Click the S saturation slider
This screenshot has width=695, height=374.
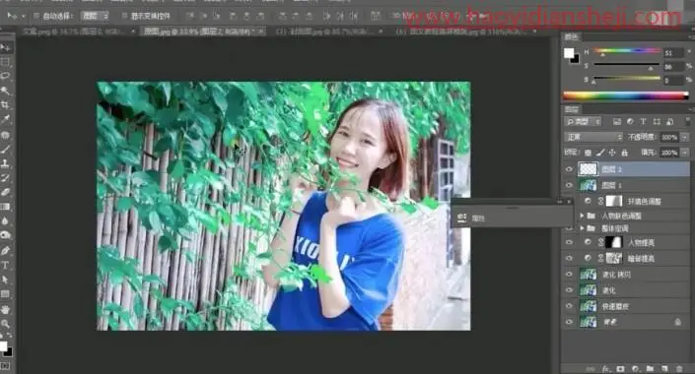[x=627, y=66]
